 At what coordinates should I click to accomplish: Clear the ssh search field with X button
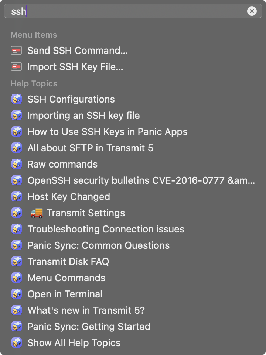tap(252, 11)
